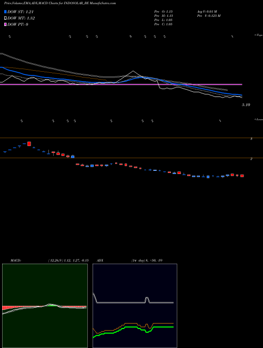
Task: Click the 'Pre L: 1.05' value
Action: click(164, 20)
